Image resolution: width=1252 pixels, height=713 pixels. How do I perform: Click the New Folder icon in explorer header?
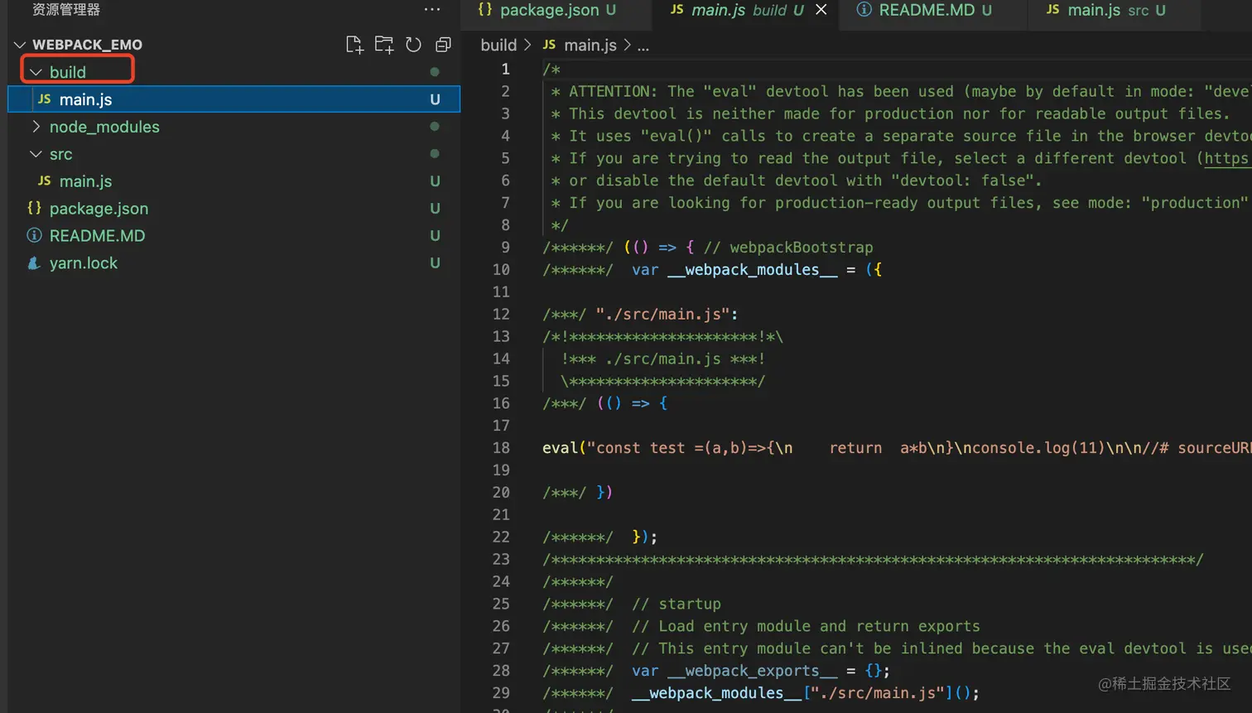383,45
